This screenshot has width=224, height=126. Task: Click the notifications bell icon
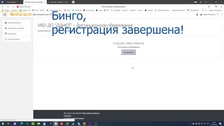197,15
